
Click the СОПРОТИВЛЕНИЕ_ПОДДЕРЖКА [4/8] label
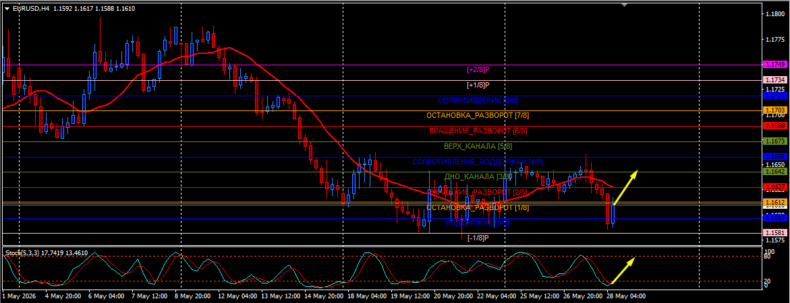tap(478, 162)
